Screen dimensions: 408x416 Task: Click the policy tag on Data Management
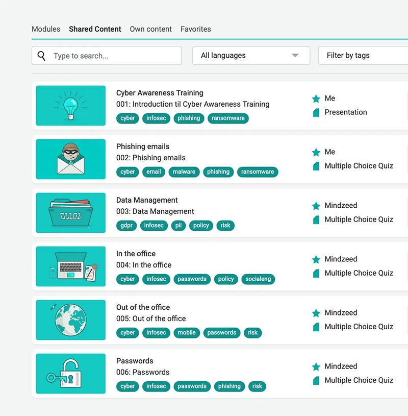(201, 225)
